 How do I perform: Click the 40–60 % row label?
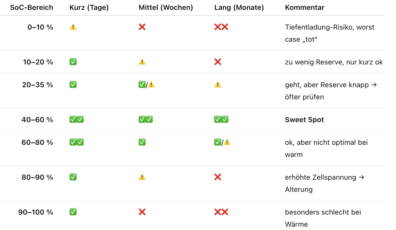coord(37,120)
